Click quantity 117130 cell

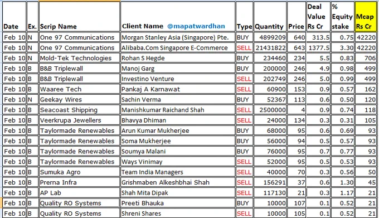coord(270,193)
